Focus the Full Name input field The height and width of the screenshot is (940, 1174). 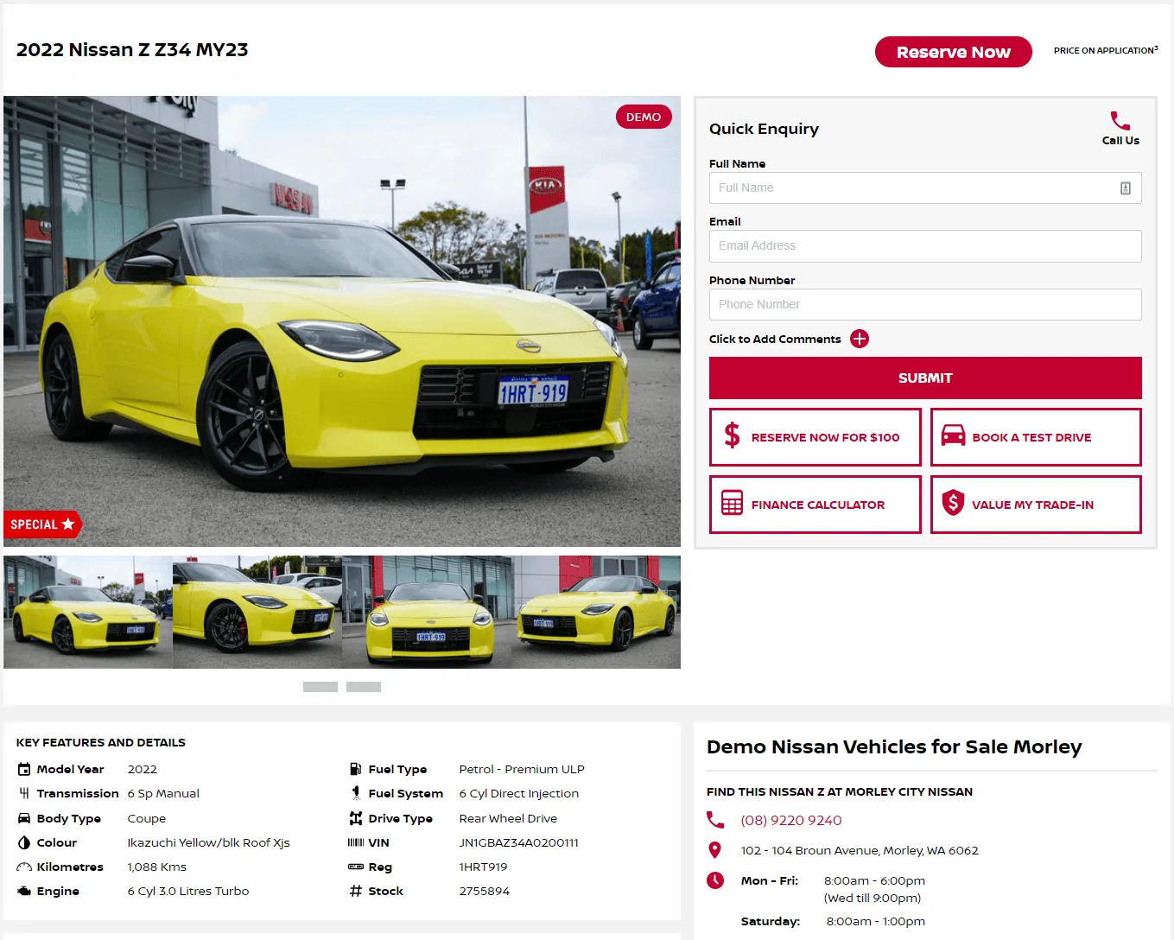coord(925,187)
